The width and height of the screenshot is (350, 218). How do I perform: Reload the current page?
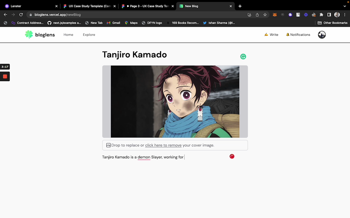coord(21,15)
